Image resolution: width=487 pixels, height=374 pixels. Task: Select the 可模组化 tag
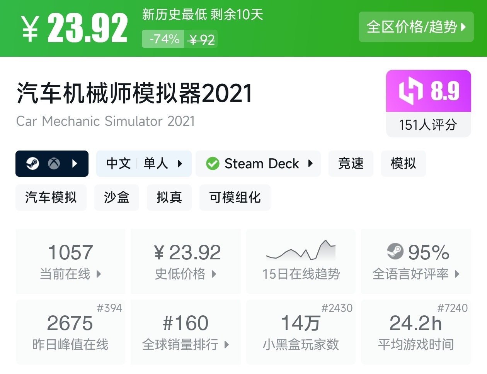(235, 198)
